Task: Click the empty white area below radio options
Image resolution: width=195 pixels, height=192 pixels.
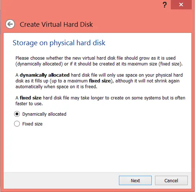Action: (97, 150)
